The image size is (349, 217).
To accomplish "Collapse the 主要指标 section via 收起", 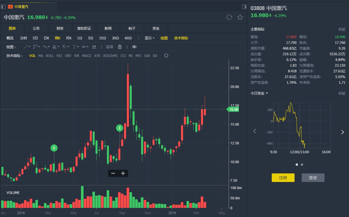I will pos(342,29).
